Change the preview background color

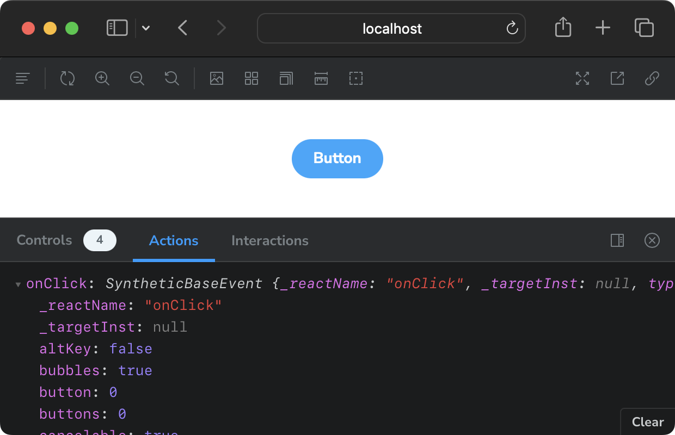[217, 78]
